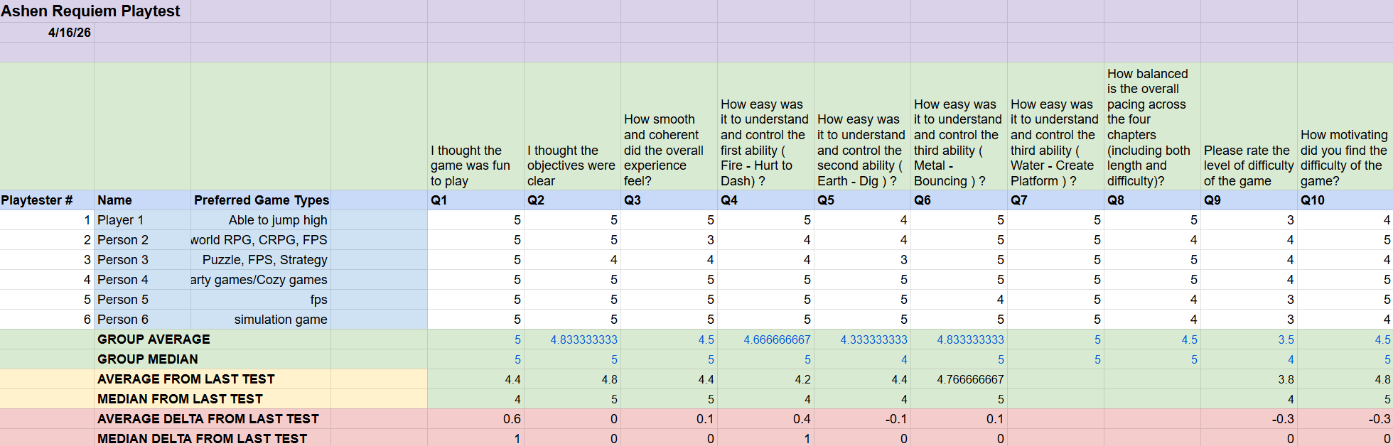Select the simulation game cell
The width and height of the screenshot is (1393, 446).
click(x=261, y=320)
